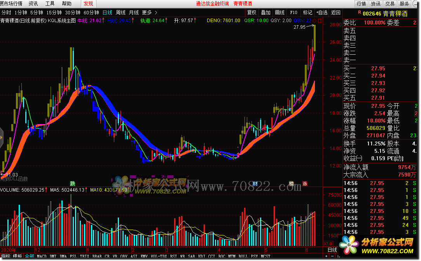Image resolution: width=421 pixels, height=261 pixels.
Task: Switch indicator to VOL-TDX
Action: pyautogui.click(x=159, y=256)
